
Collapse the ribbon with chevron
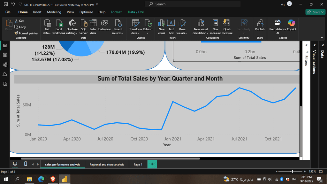[322, 38]
